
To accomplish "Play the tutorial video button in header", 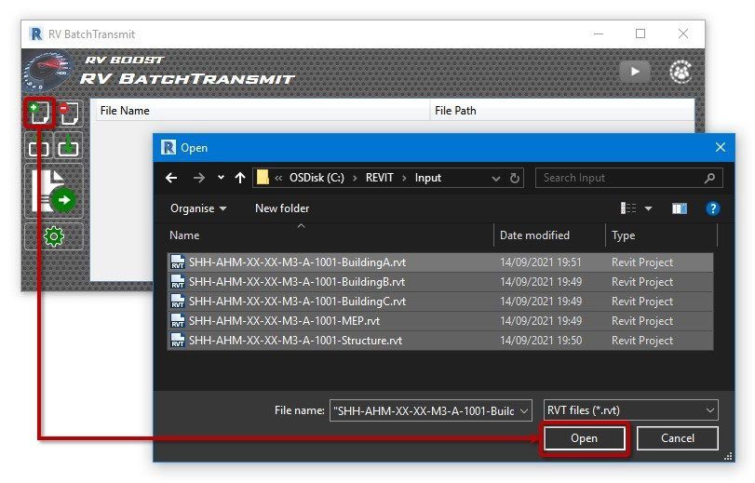I will click(635, 72).
